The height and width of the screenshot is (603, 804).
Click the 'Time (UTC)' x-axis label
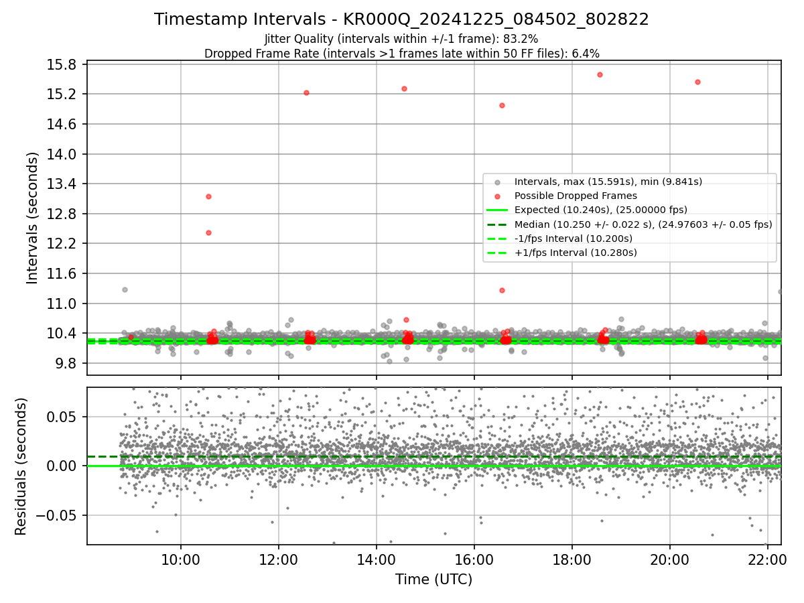click(433, 580)
